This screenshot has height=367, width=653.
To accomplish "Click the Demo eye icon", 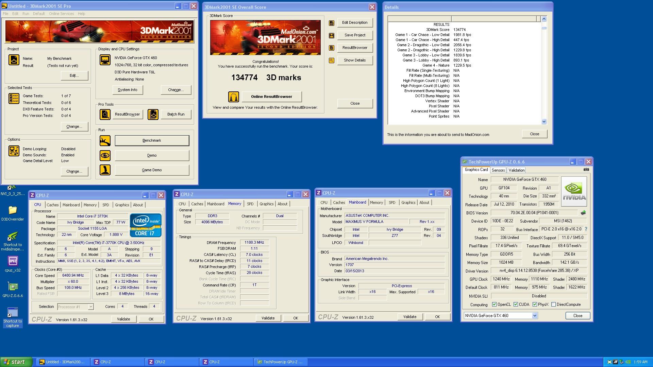I will click(105, 156).
